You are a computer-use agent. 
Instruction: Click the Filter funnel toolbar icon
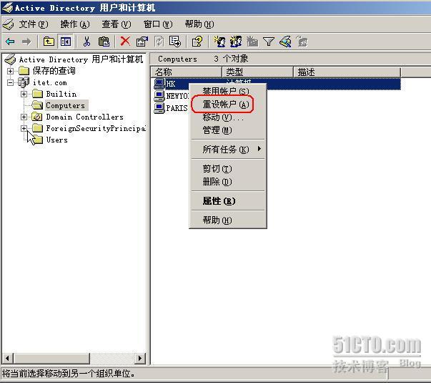(x=269, y=42)
